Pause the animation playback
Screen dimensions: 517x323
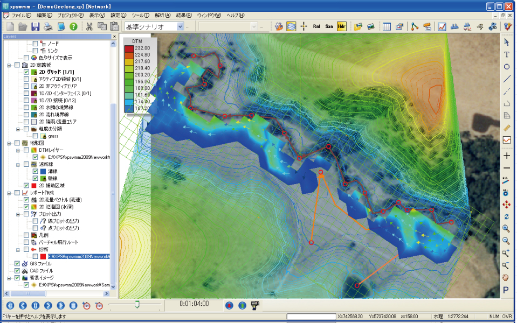pos(36,306)
